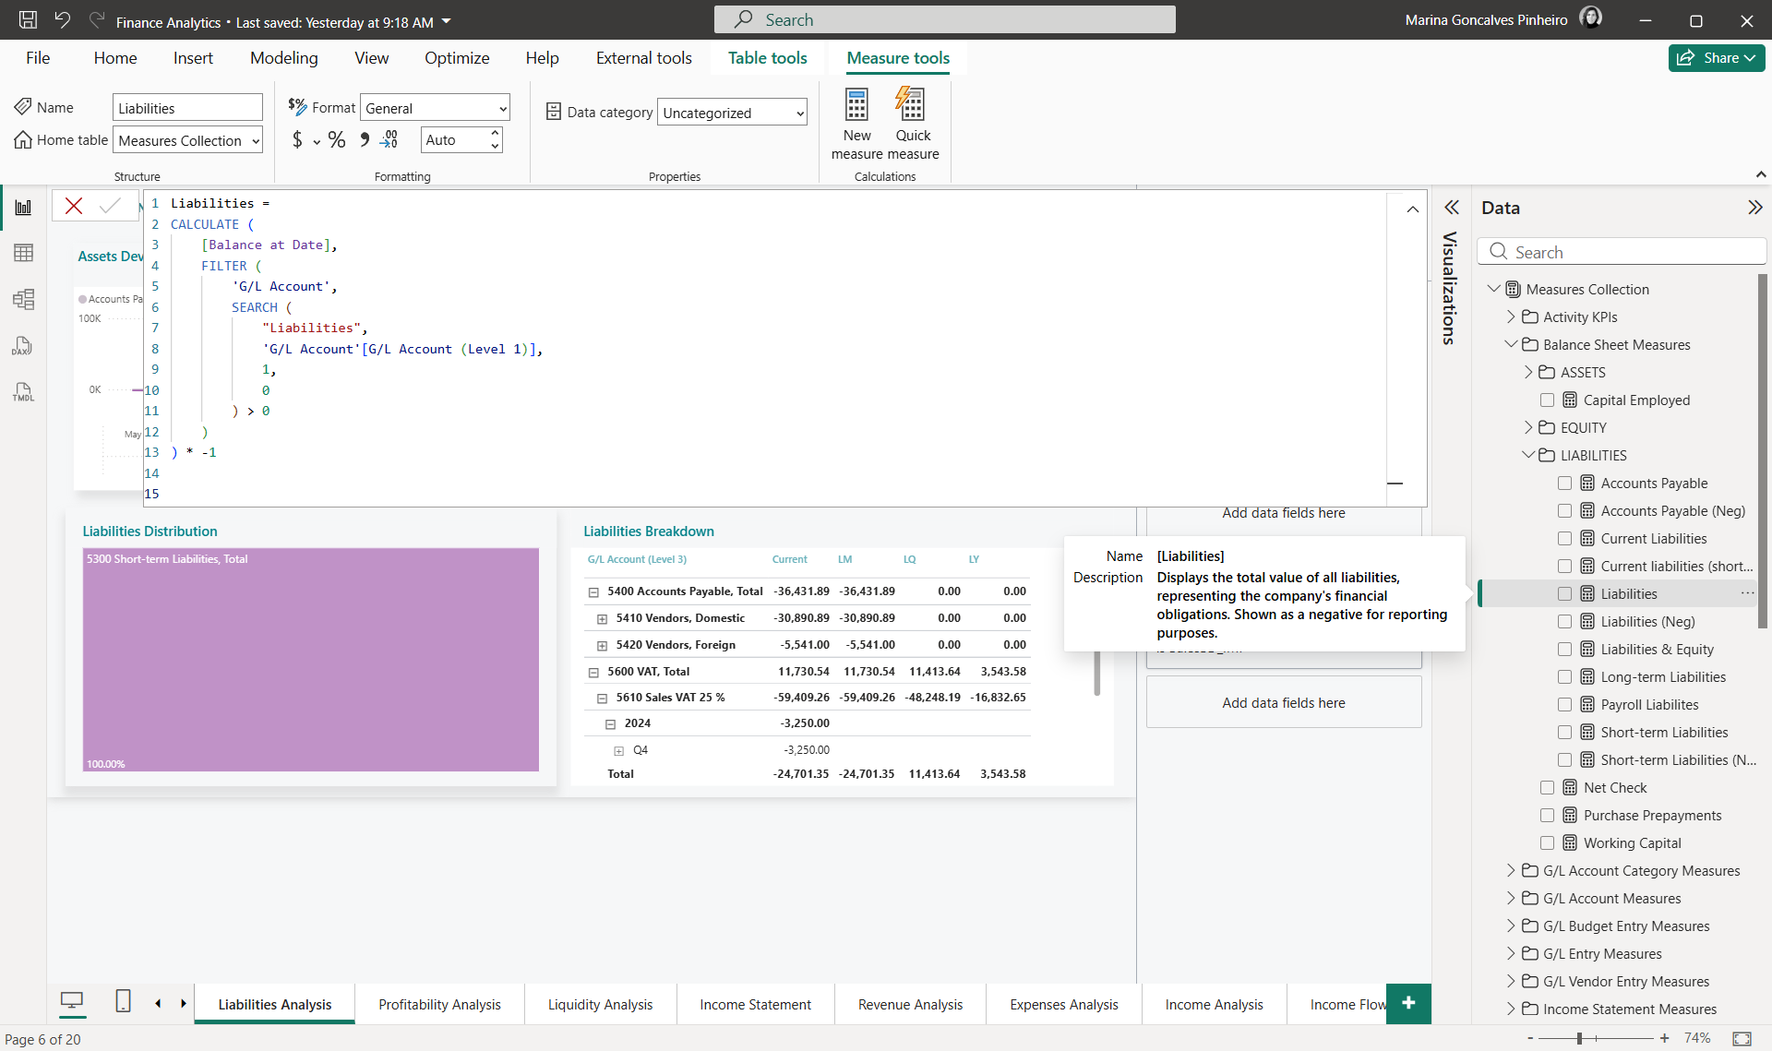Tick the Net Check checkbox
The width and height of the screenshot is (1772, 1051).
click(x=1548, y=788)
